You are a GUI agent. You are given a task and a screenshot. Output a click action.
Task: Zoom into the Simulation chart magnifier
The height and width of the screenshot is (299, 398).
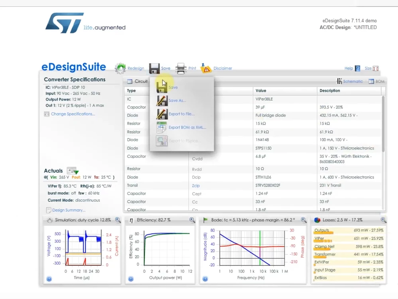118,220
